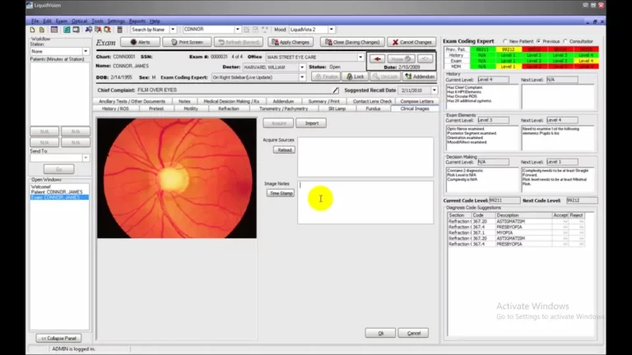
Task: Click the Lock button with padlock icon
Action: pyautogui.click(x=355, y=76)
